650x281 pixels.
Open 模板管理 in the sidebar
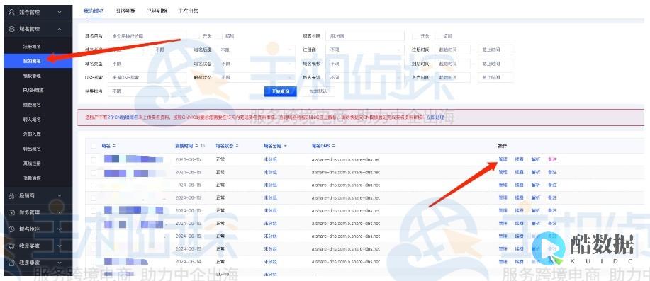[32, 76]
